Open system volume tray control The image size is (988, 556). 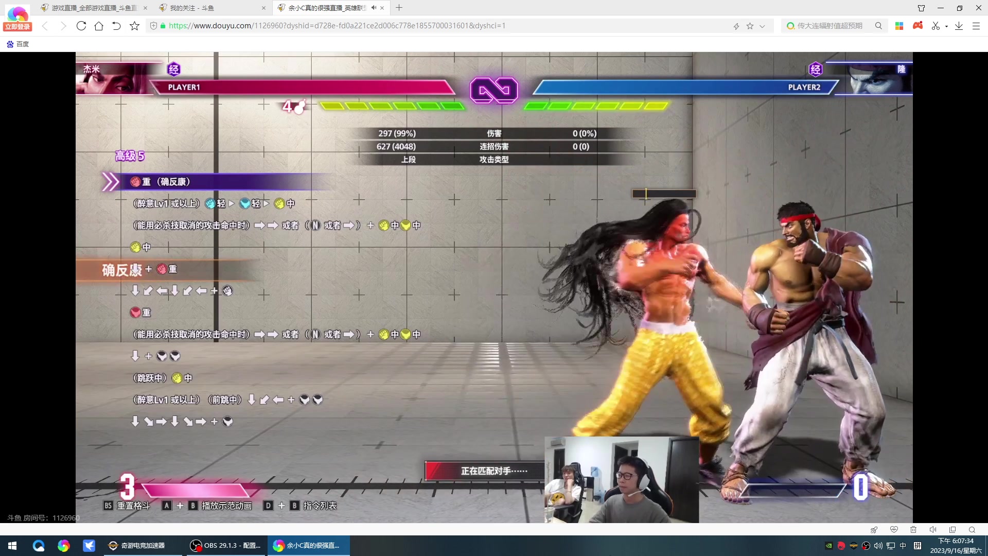[x=878, y=546]
